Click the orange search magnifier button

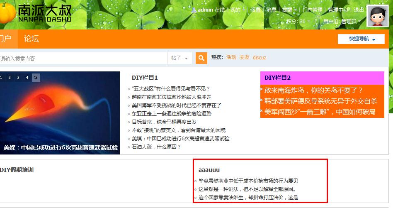201,58
